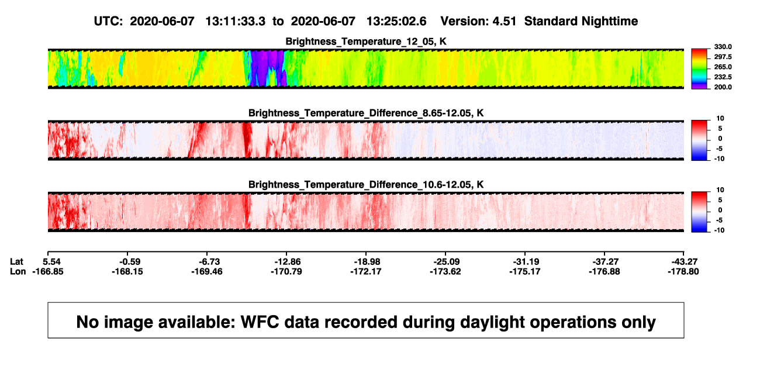
Task: Click longitude value -169.46
Action: [206, 271]
